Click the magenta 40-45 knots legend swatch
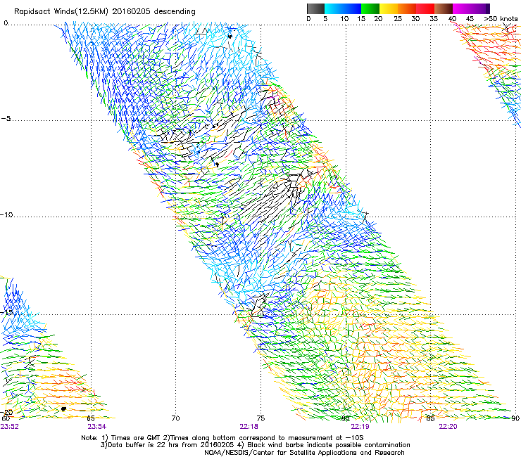Screen dimensions: 521x457 462,8
